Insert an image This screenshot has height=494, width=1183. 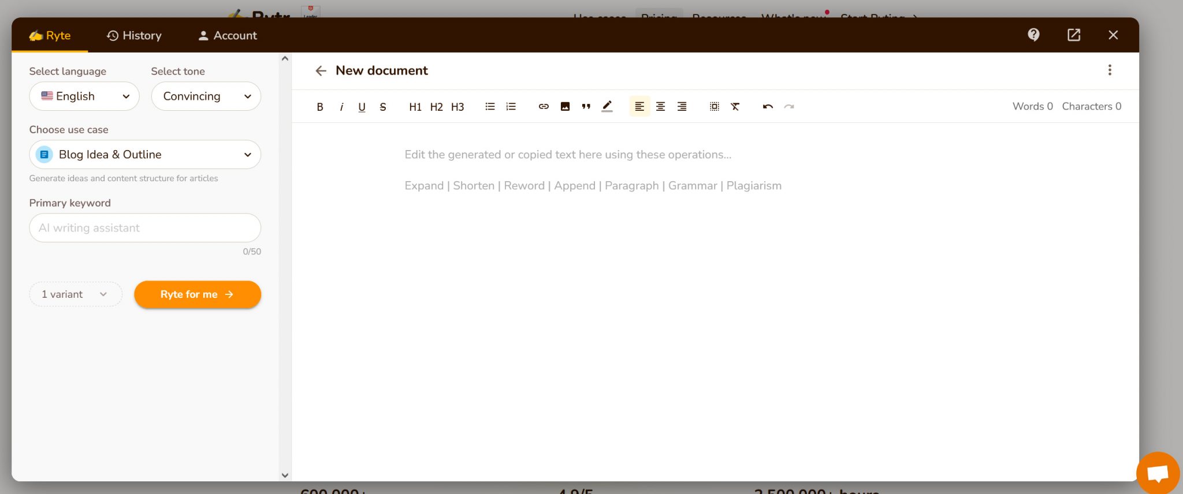point(565,106)
